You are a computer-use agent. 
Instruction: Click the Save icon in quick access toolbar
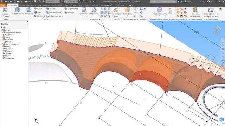(x=14, y=1)
